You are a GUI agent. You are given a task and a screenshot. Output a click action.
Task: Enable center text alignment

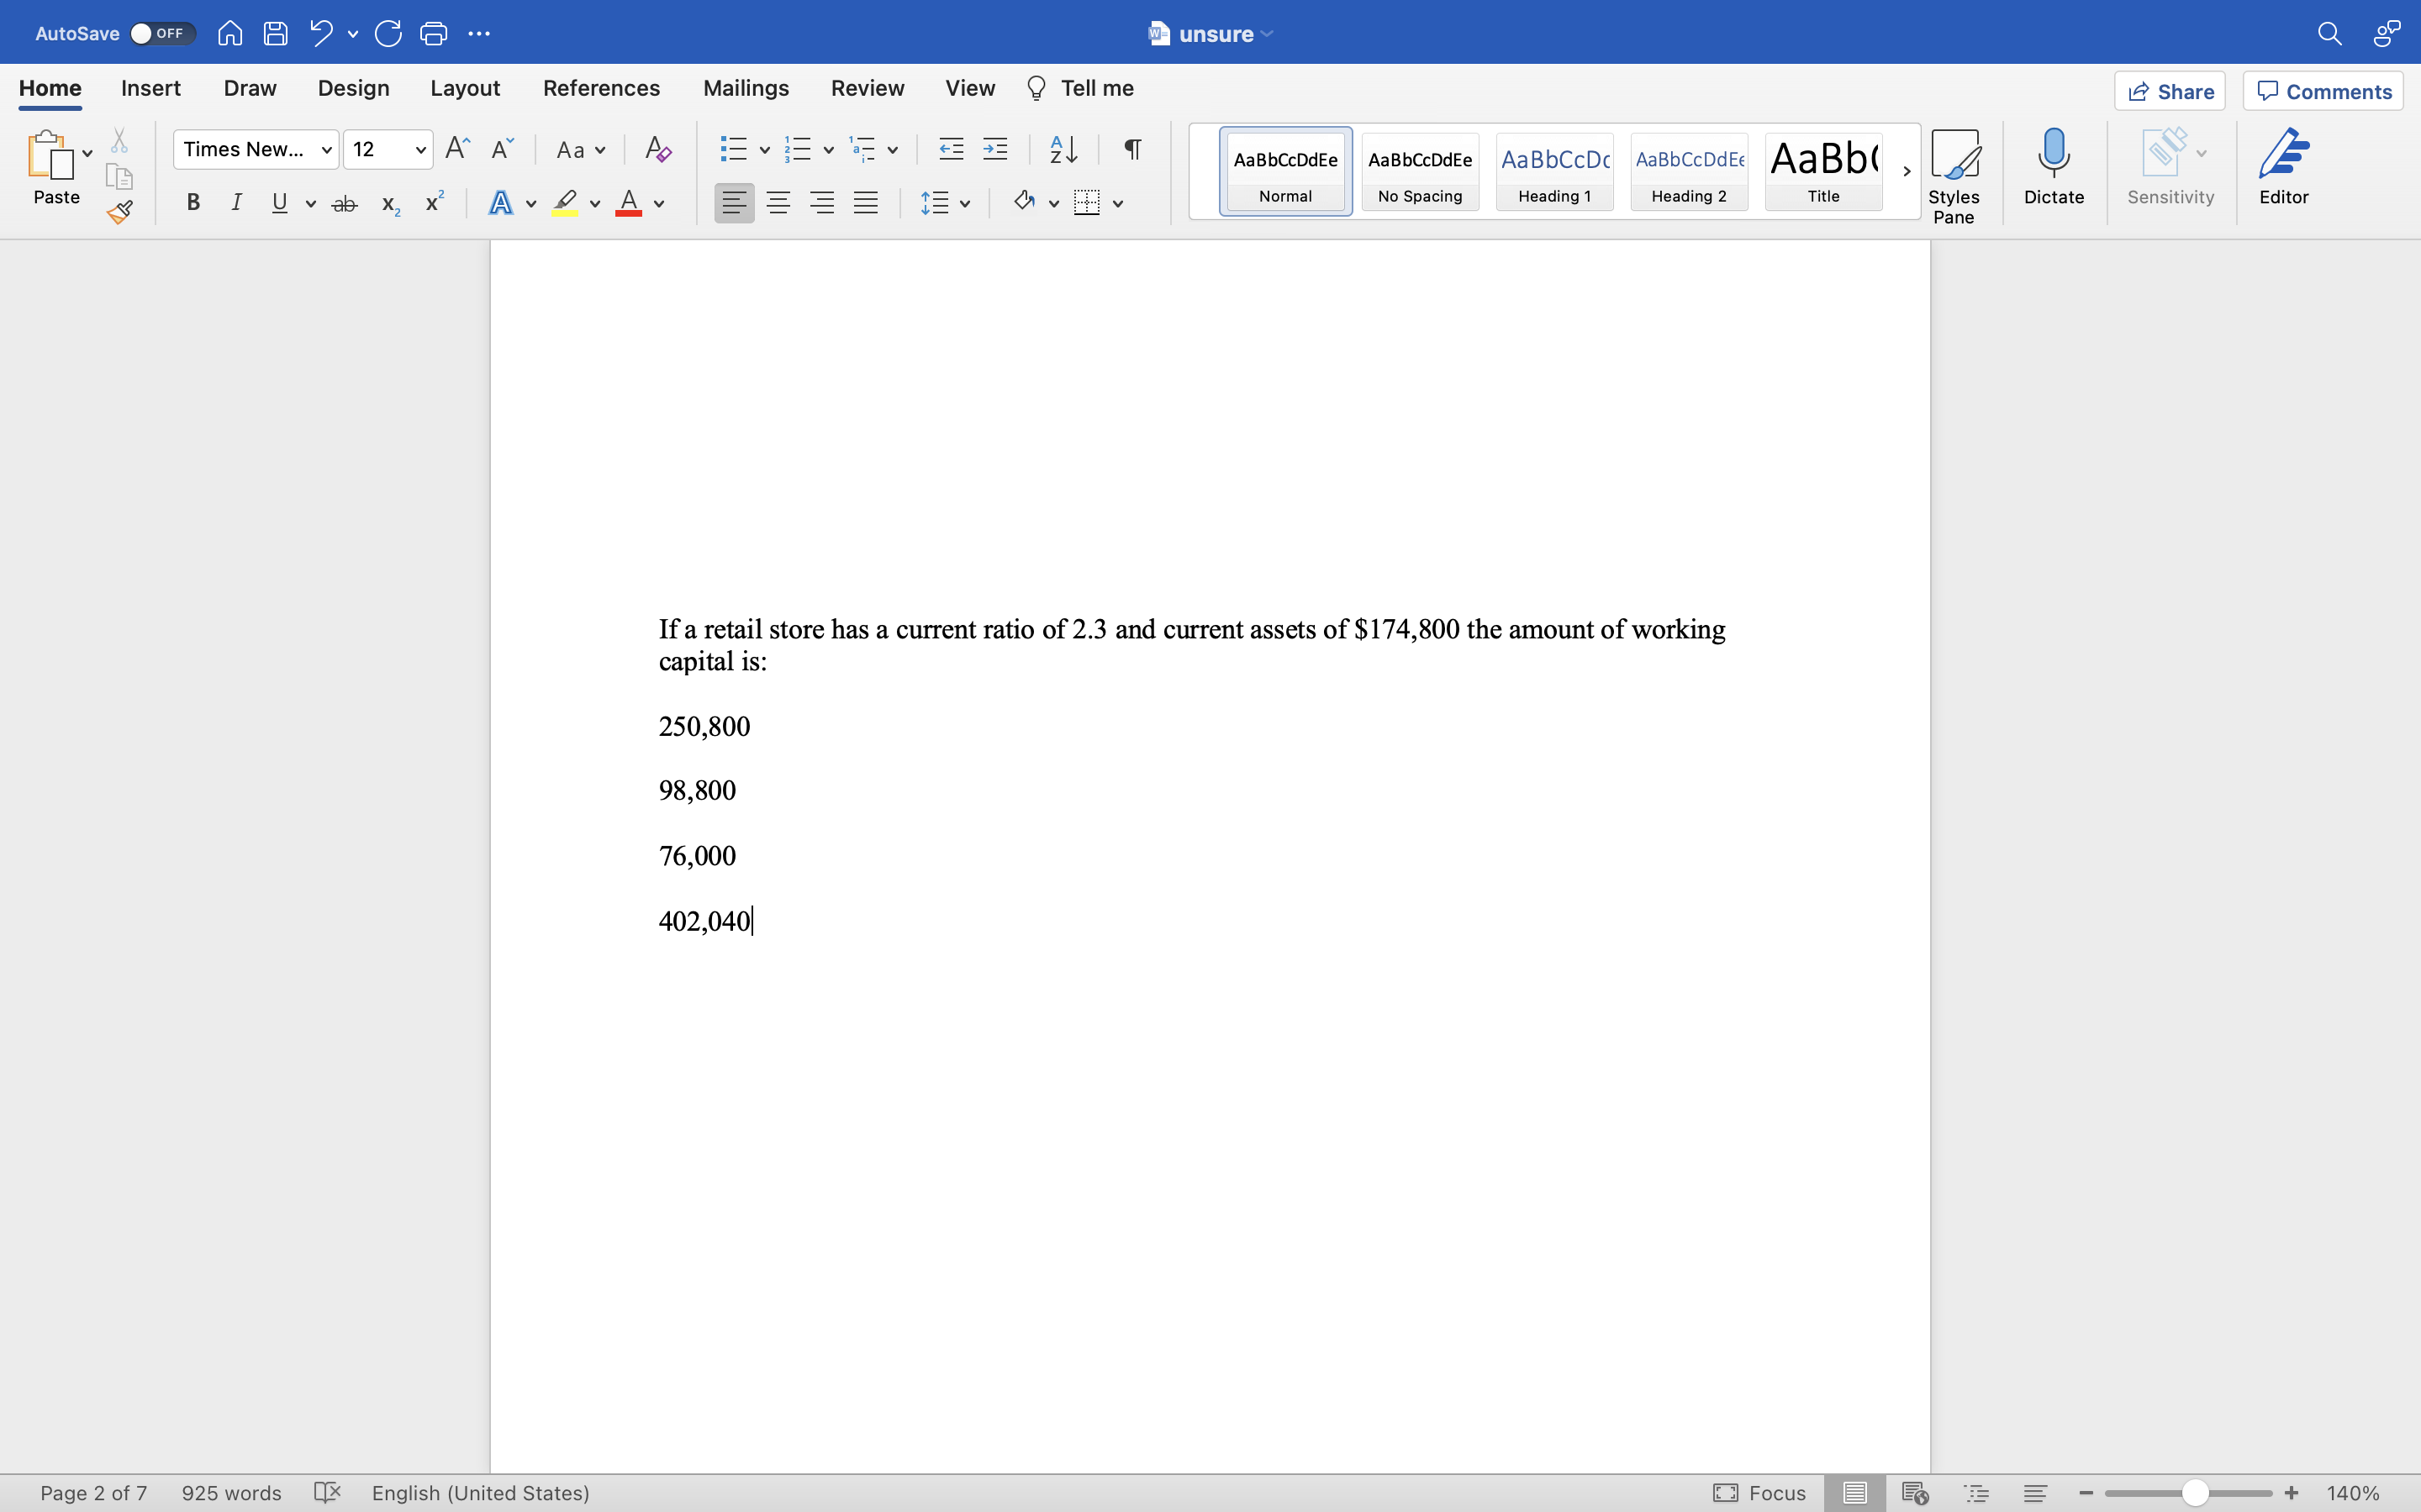pyautogui.click(x=778, y=204)
